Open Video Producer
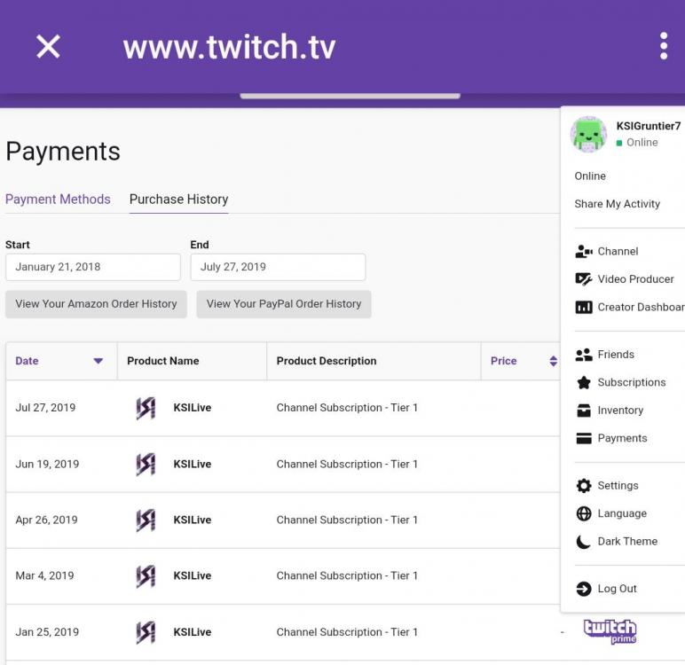Image resolution: width=685 pixels, height=665 pixels. 635,279
